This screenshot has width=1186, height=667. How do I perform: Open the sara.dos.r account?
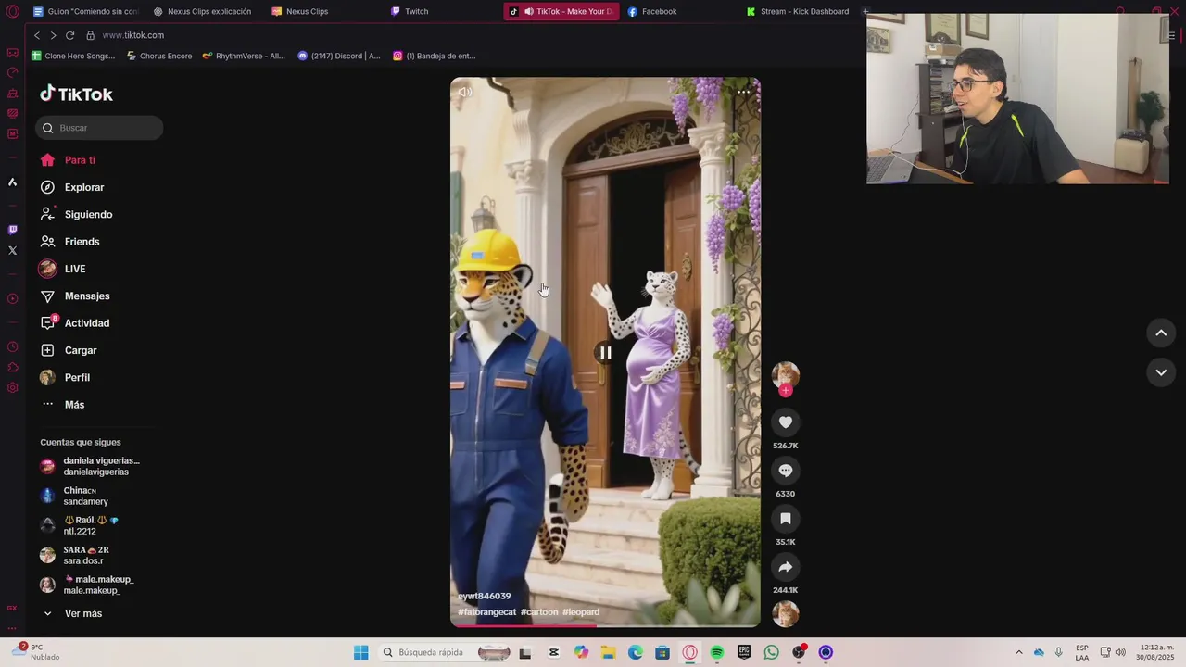coord(74,555)
